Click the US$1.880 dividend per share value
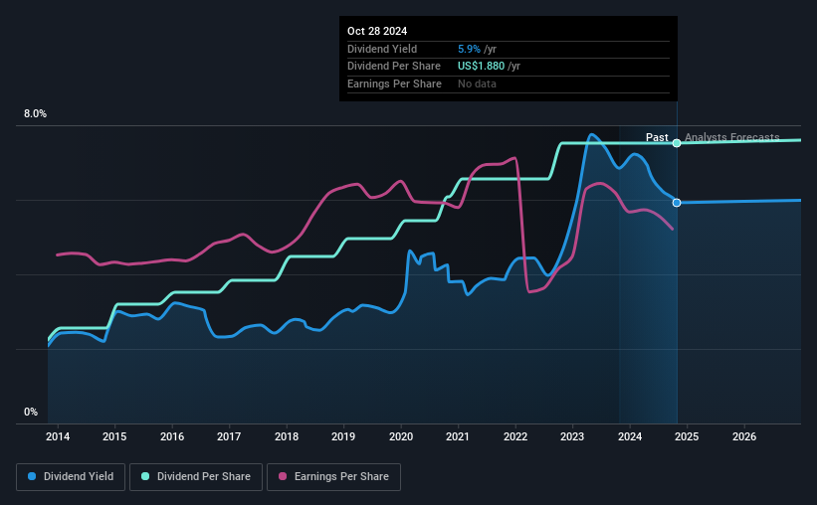The image size is (817, 505). point(481,67)
